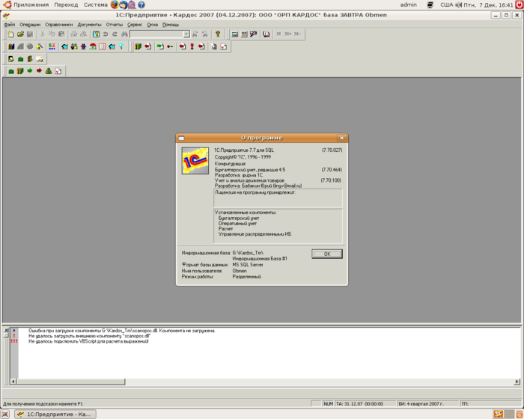Screen dimensions: 524x419
Task: Open the Помощь menu
Action: [x=171, y=25]
